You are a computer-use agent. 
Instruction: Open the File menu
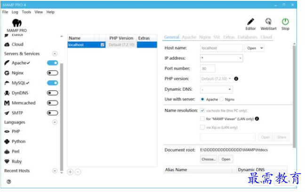click(x=5, y=12)
